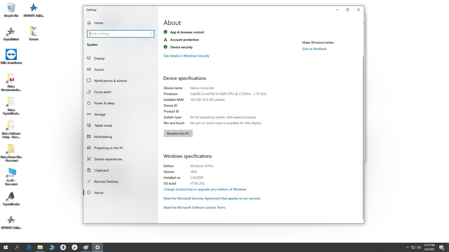This screenshot has height=252, width=449.
Task: Click the Settings gear taskbar icon
Action: [x=97, y=247]
